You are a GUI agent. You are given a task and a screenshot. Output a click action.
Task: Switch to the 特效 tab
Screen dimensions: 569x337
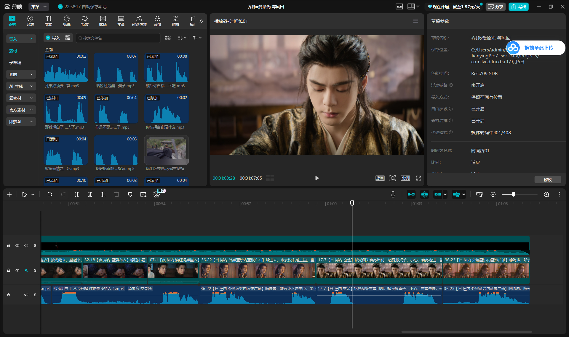point(85,21)
